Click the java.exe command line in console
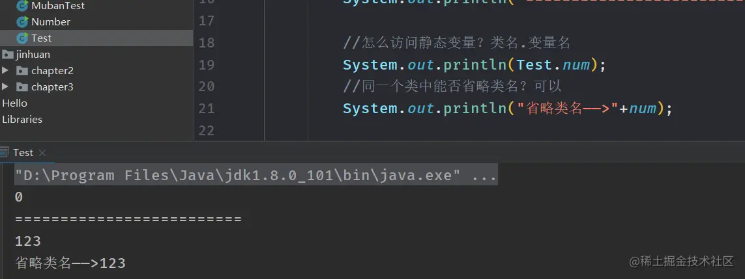Screen dimensions: 745x279 (256, 176)
